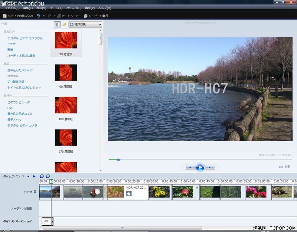Click the タイトルおよびクレジット link
The height and width of the screenshot is (232, 297).
[x=24, y=88]
